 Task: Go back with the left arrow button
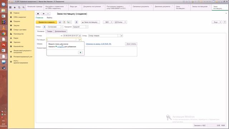(x=44, y=14)
